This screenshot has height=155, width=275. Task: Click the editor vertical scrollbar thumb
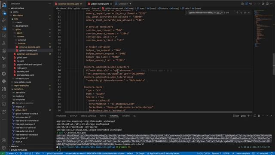[274, 64]
